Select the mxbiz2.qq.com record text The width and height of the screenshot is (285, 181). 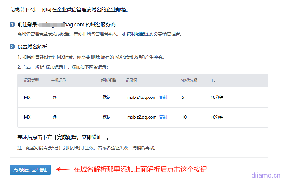pos(142,117)
